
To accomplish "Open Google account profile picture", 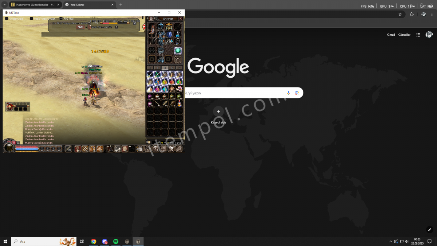I will [429, 35].
